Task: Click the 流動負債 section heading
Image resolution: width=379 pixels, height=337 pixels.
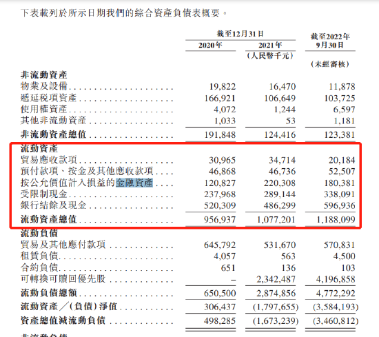Action: [x=39, y=234]
